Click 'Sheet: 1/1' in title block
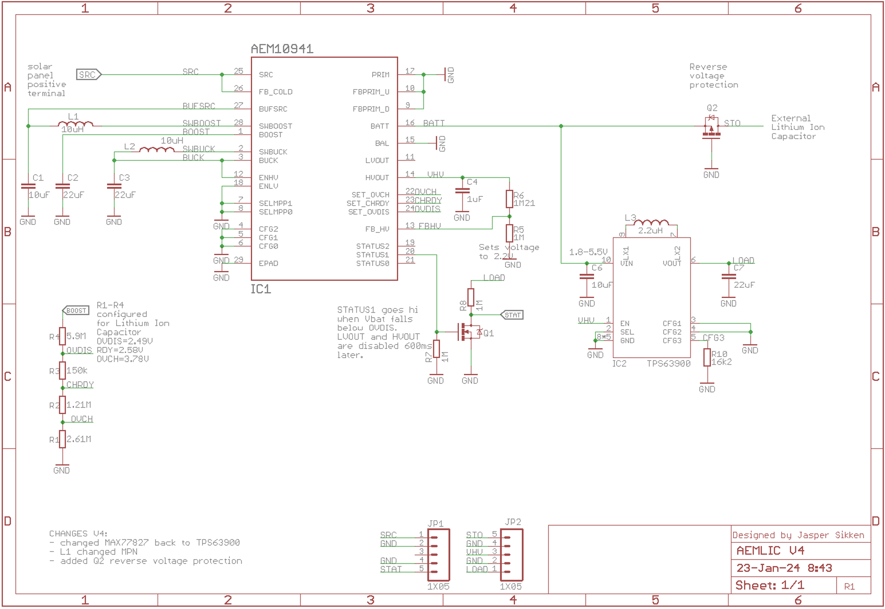 [x=770, y=585]
